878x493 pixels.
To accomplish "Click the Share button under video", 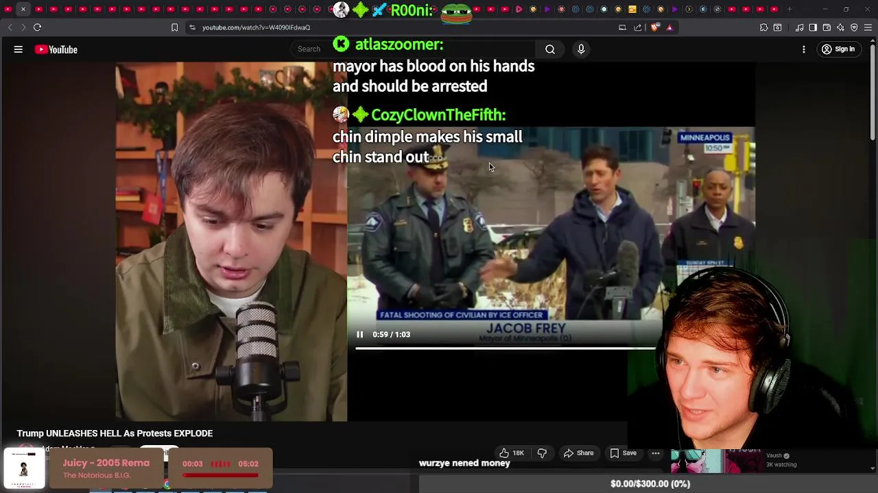I will pos(578,453).
